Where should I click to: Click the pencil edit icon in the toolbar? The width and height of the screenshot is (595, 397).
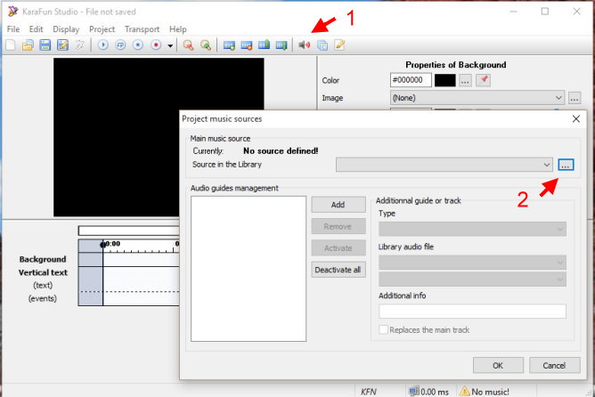pyautogui.click(x=339, y=45)
